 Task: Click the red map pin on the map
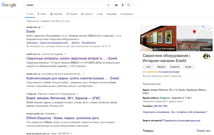(194, 32)
